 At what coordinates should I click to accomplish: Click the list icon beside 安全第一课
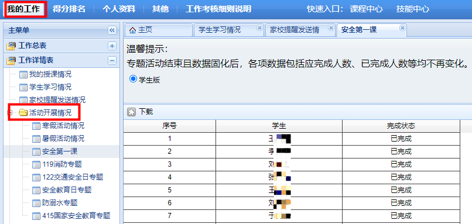[x=36, y=152]
